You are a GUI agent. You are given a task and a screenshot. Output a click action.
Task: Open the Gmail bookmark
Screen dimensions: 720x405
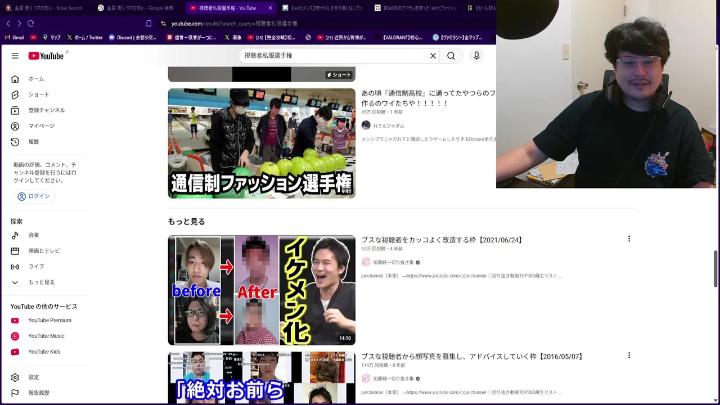[14, 38]
